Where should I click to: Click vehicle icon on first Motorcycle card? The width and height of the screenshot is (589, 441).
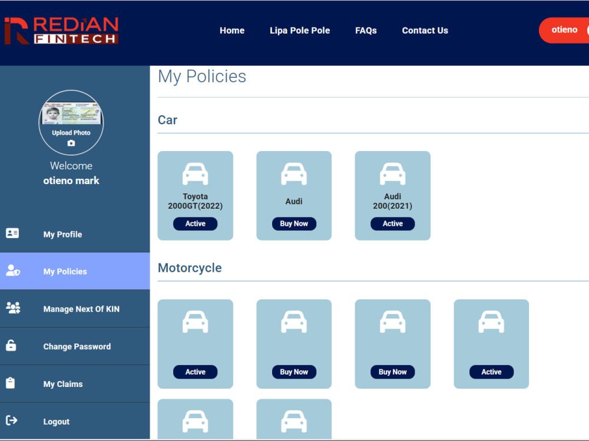pyautogui.click(x=196, y=322)
